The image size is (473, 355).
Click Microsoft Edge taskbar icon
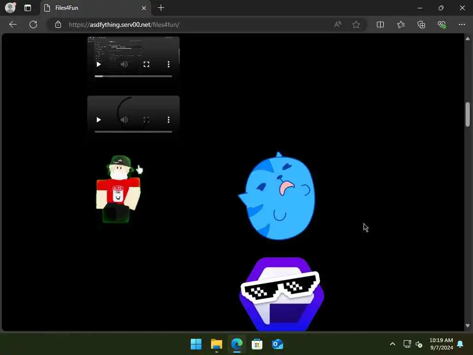(237, 344)
